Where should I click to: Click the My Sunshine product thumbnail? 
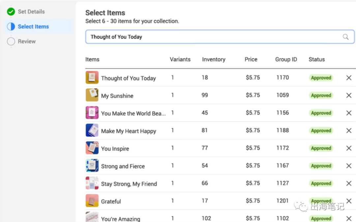pyautogui.click(x=92, y=95)
